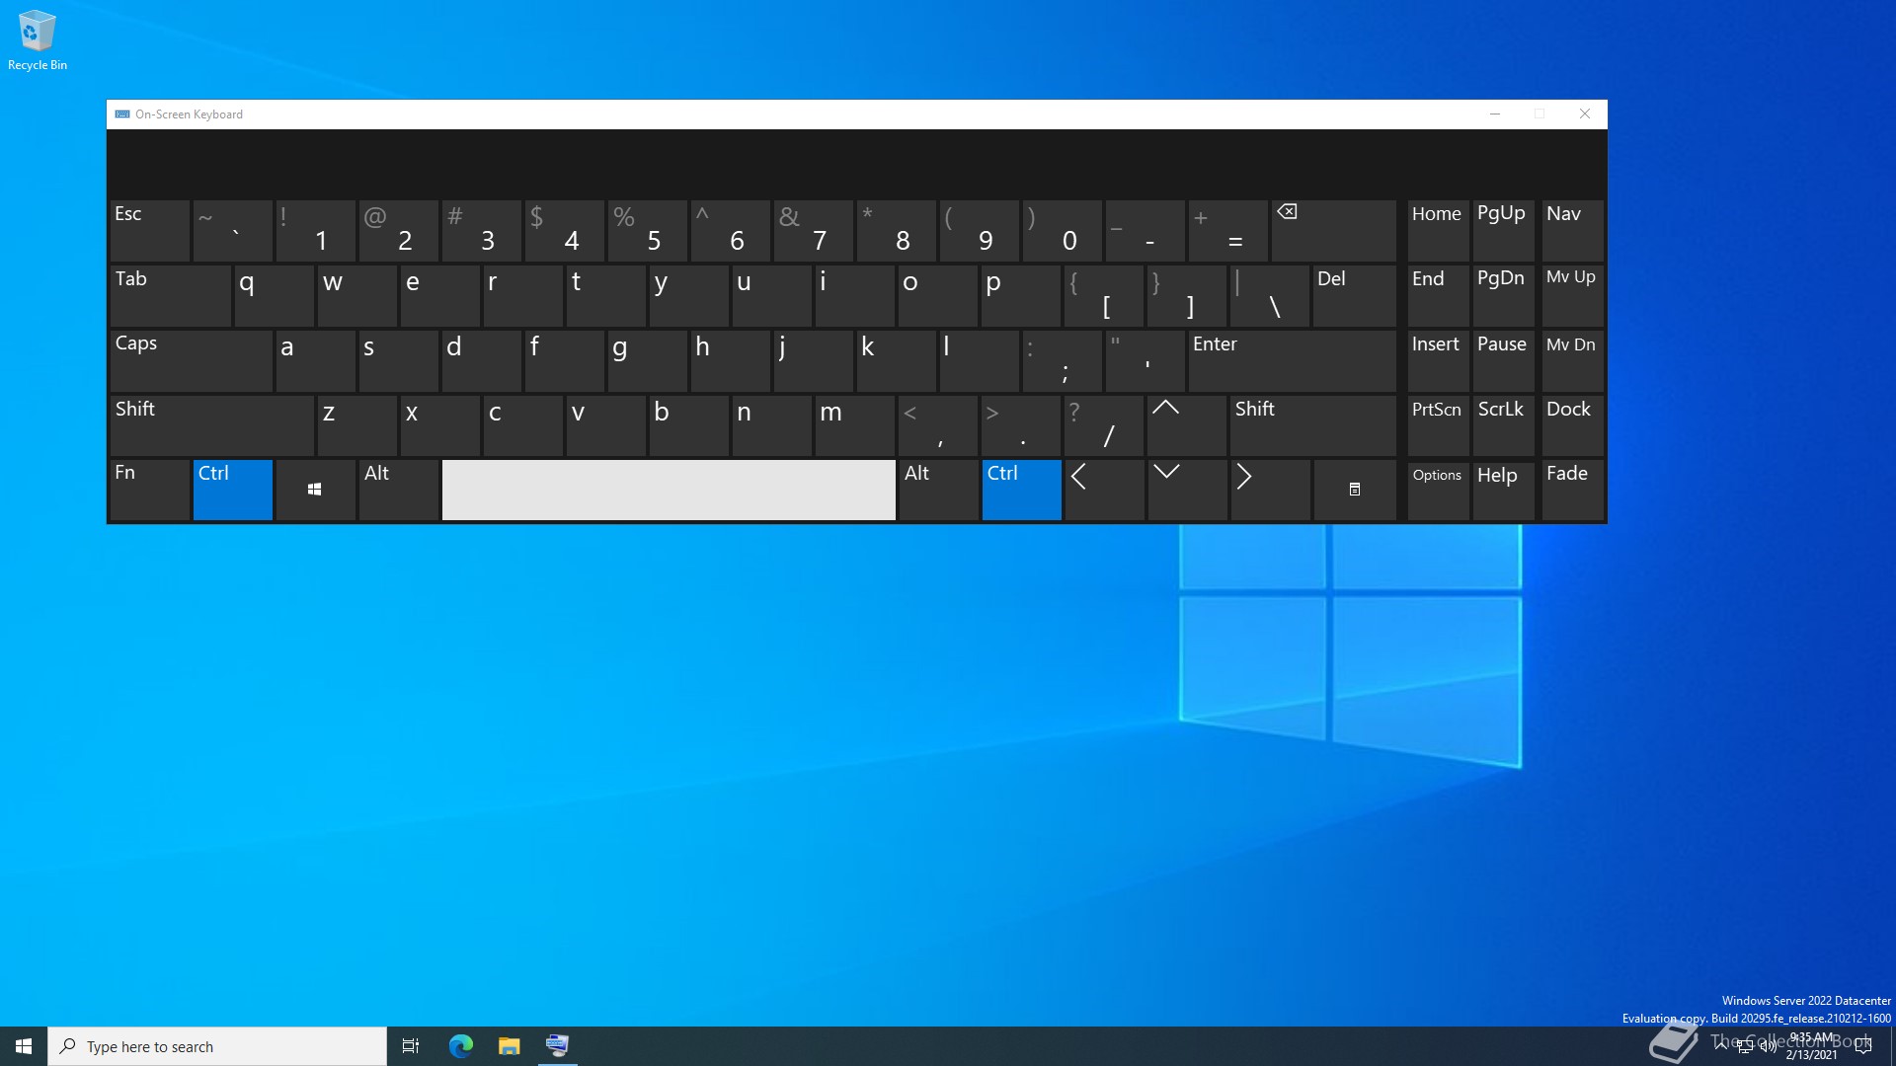Toggle the Caps lock key
The height and width of the screenshot is (1066, 1896).
(x=191, y=360)
